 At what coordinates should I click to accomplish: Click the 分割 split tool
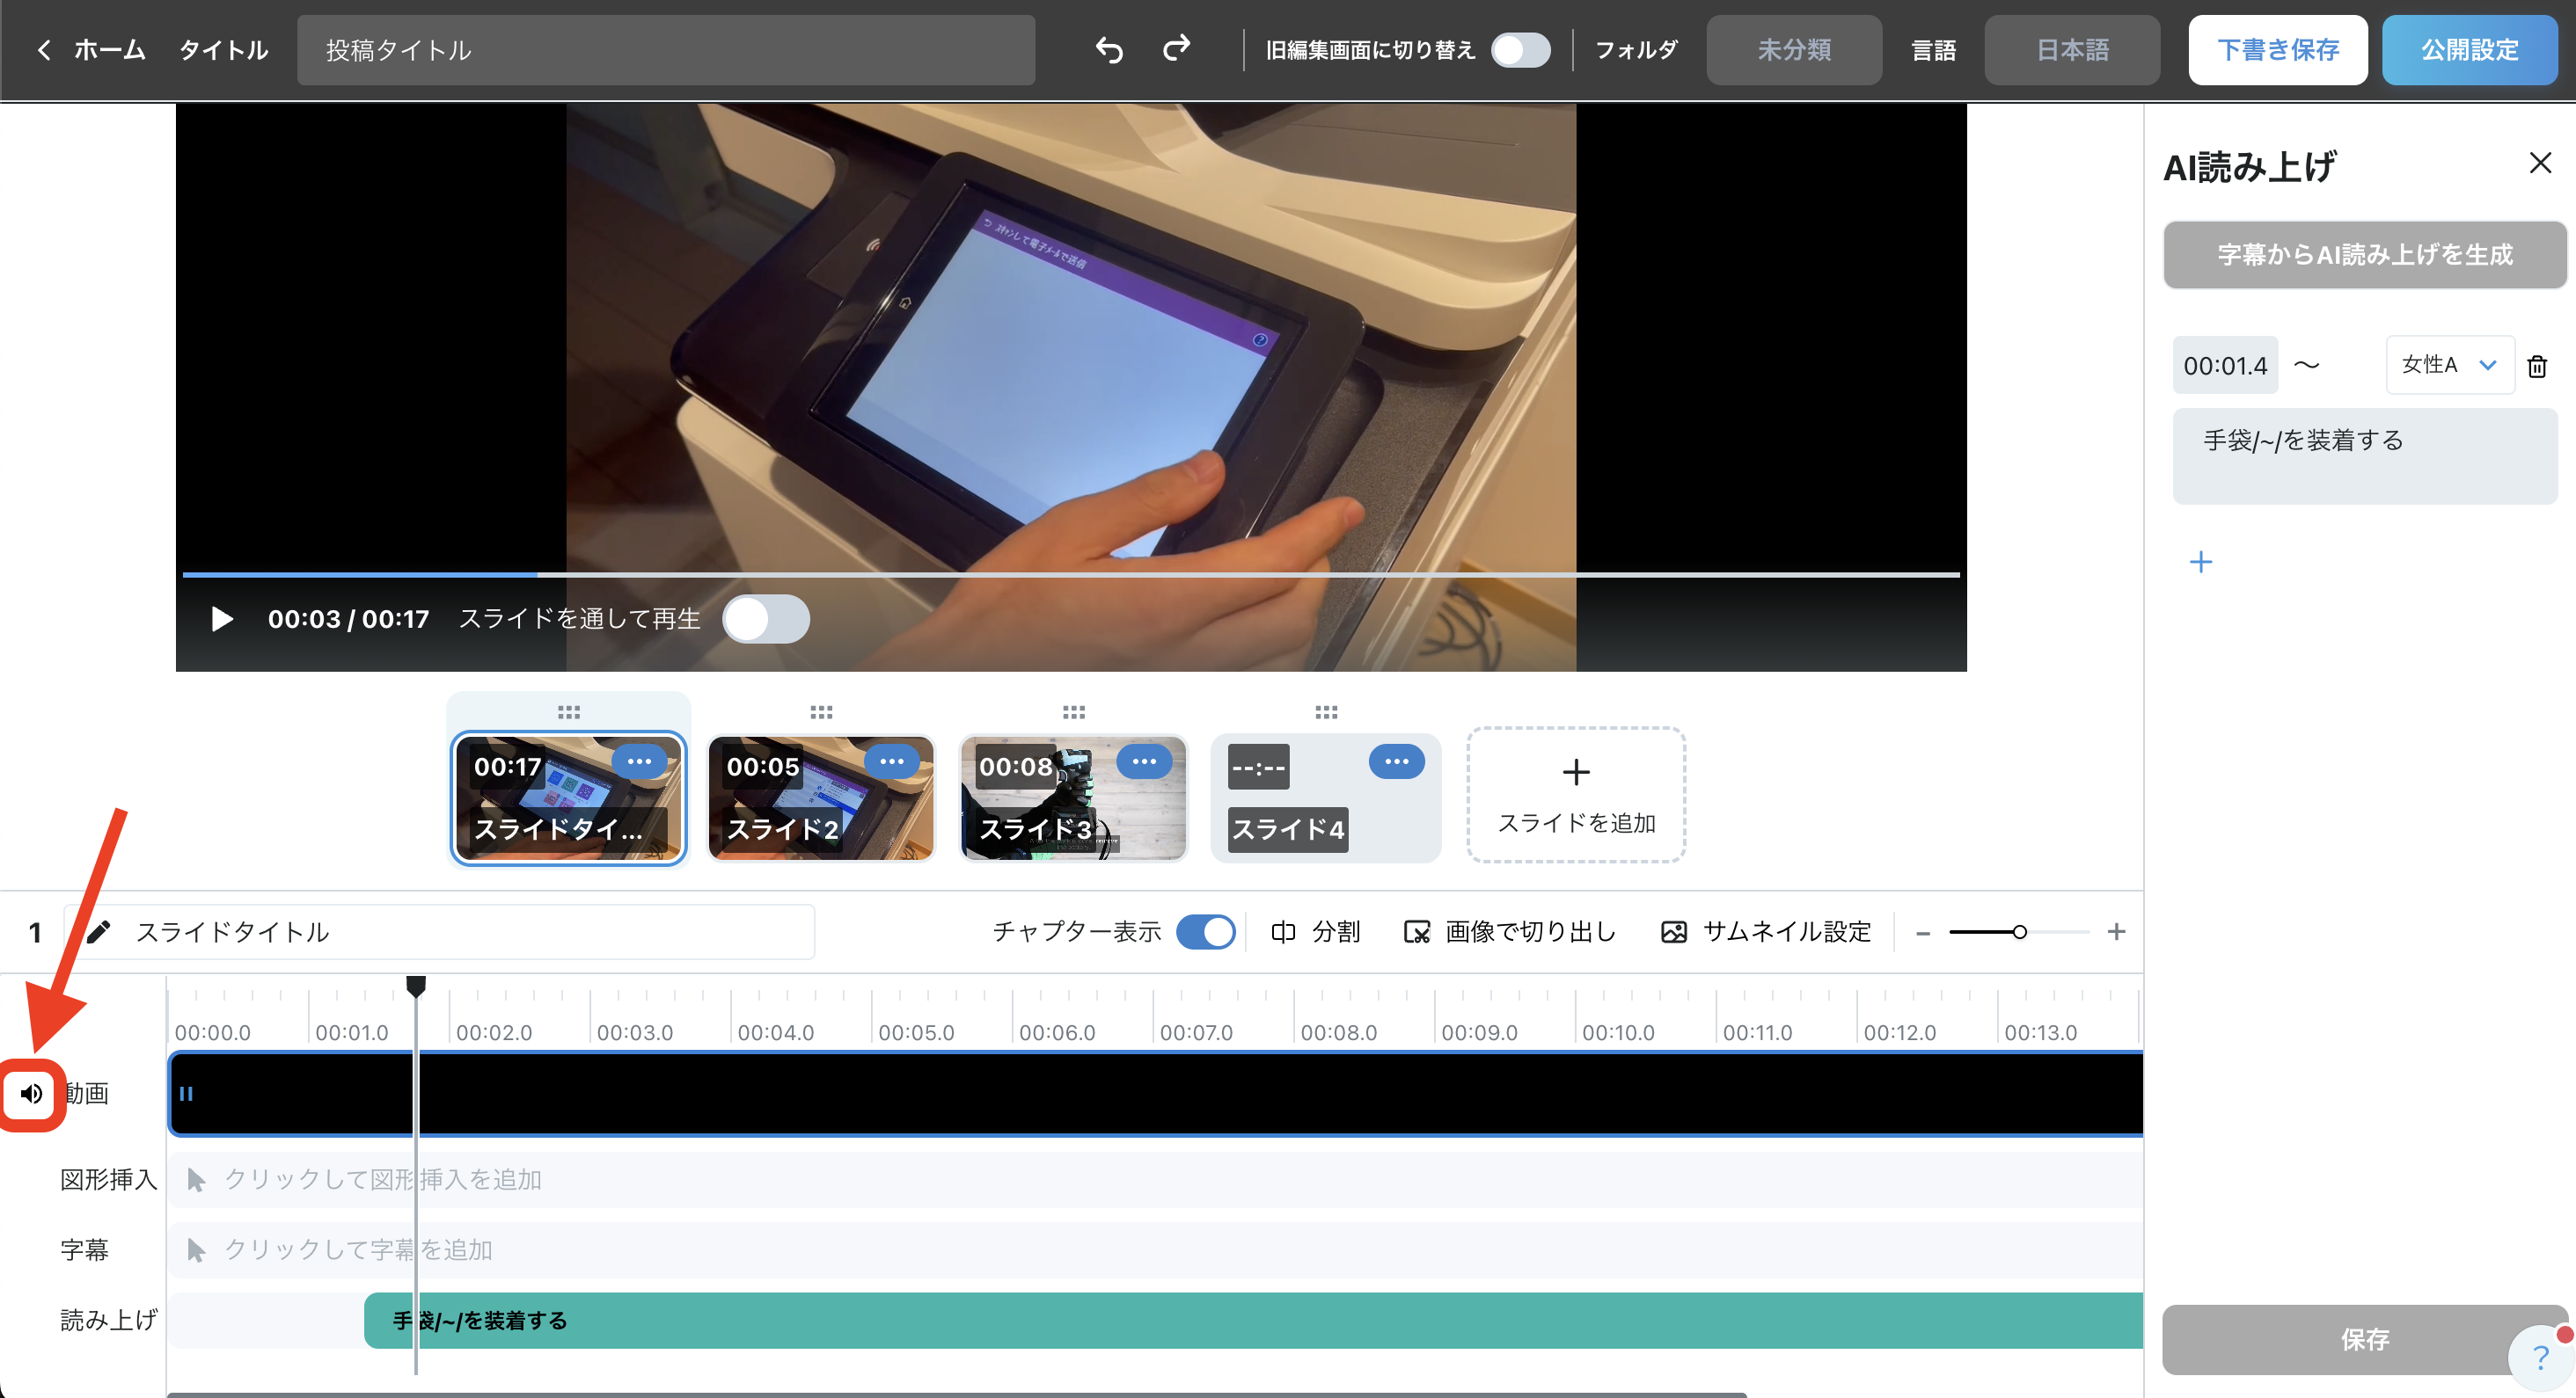click(x=1314, y=931)
